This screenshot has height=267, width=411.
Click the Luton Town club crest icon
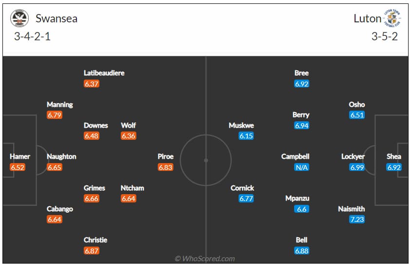[392, 18]
